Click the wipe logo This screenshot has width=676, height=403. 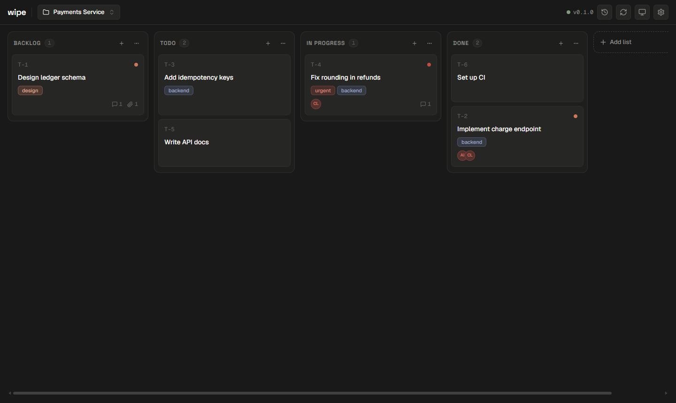coord(17,12)
